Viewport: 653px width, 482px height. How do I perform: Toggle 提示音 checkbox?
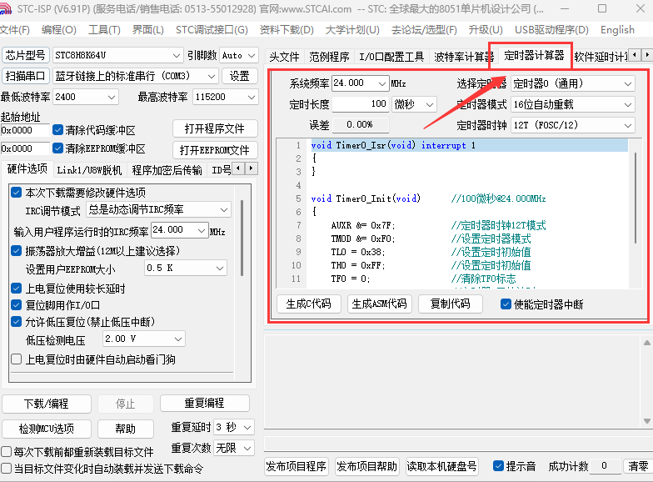coord(498,465)
